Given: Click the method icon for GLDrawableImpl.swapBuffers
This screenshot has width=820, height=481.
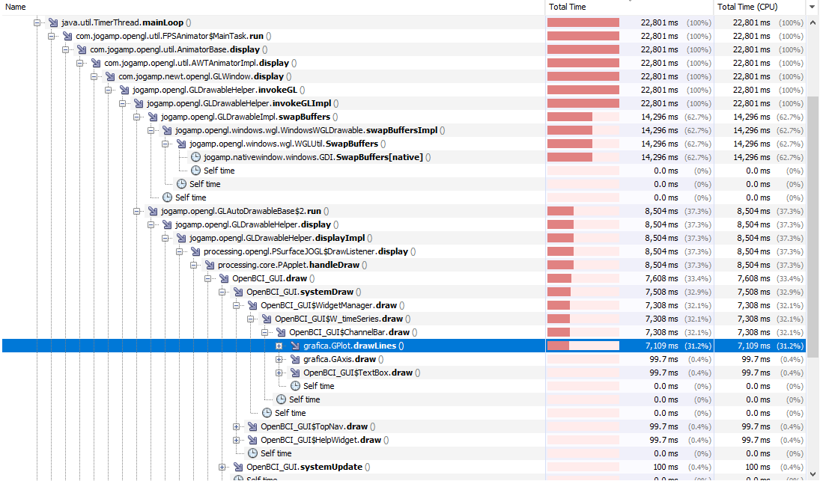Looking at the screenshot, I should click(x=153, y=117).
